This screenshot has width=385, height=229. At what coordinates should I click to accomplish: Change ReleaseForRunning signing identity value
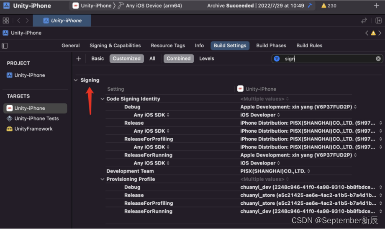click(x=298, y=155)
